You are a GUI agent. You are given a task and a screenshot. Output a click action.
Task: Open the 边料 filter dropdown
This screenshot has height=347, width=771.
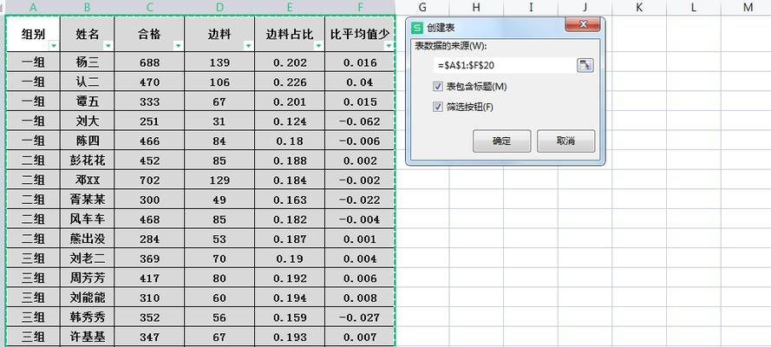[248, 46]
